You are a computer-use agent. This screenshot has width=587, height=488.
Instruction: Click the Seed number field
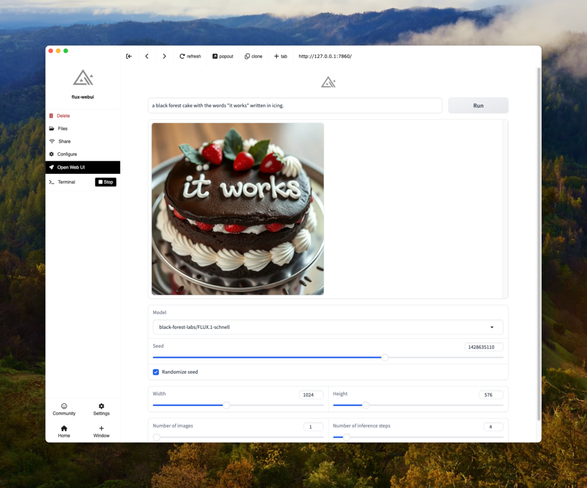click(x=484, y=347)
